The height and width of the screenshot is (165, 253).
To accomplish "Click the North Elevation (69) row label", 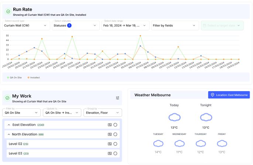I will point(28,134).
